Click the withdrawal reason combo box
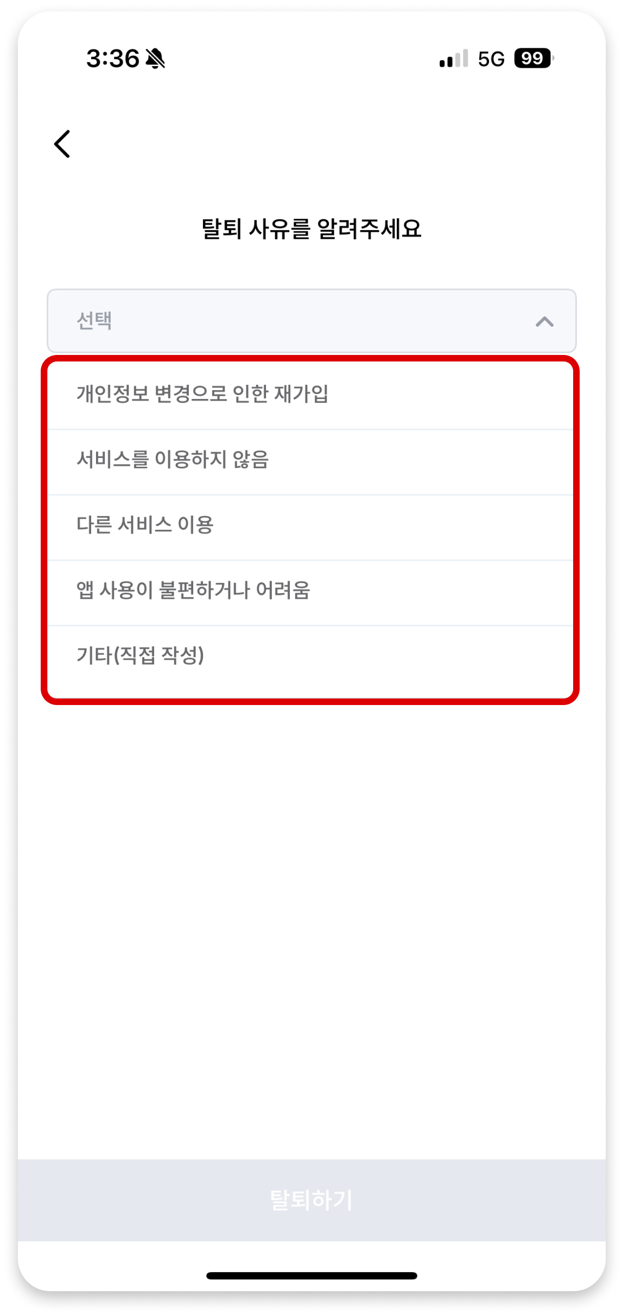Image resolution: width=622 pixels, height=1314 pixels. 312,321
